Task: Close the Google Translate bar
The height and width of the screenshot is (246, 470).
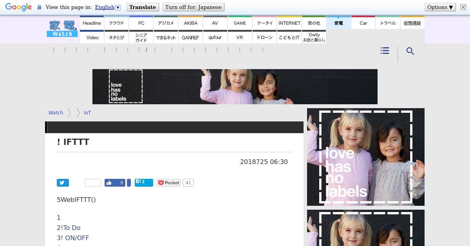Action: [463, 7]
